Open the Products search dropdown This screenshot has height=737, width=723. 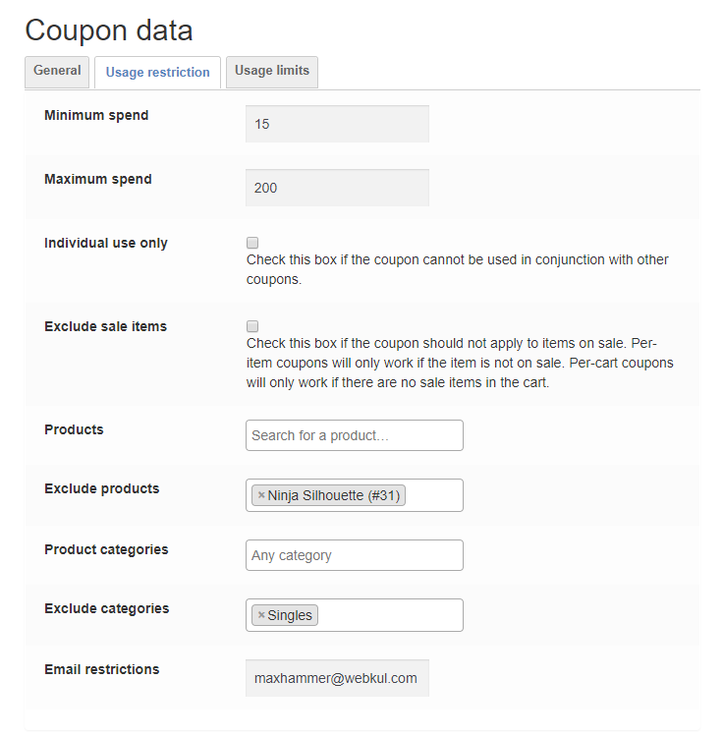pos(354,435)
